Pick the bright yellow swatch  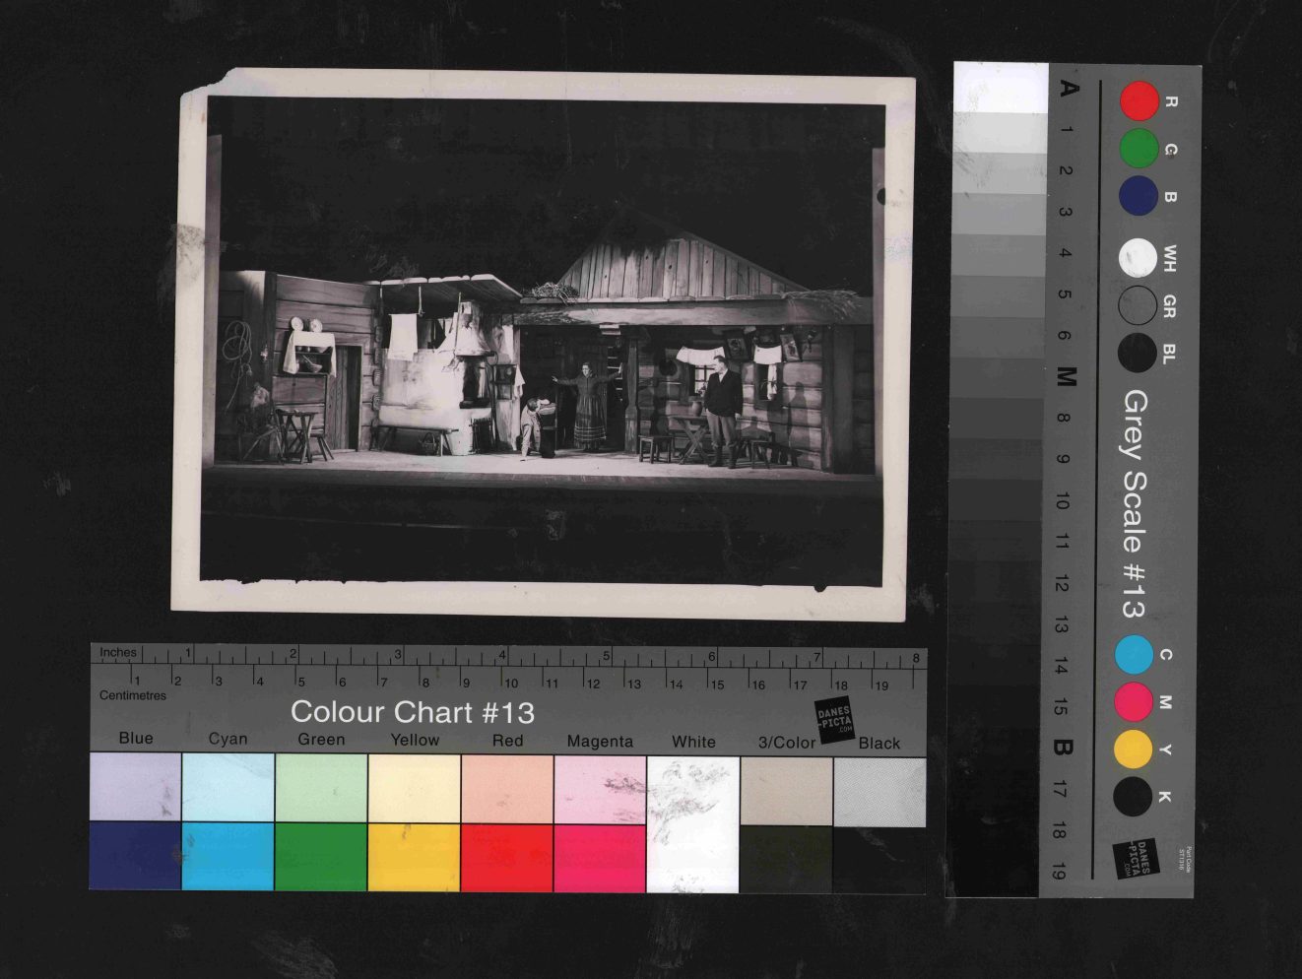click(414, 857)
